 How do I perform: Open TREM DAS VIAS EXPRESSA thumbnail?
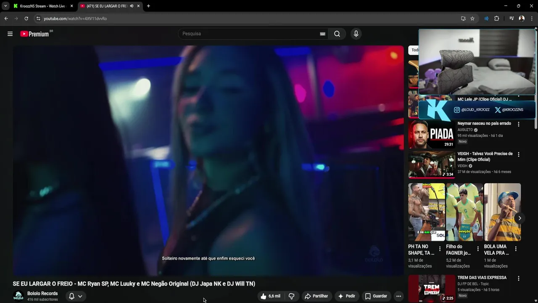[x=432, y=288]
